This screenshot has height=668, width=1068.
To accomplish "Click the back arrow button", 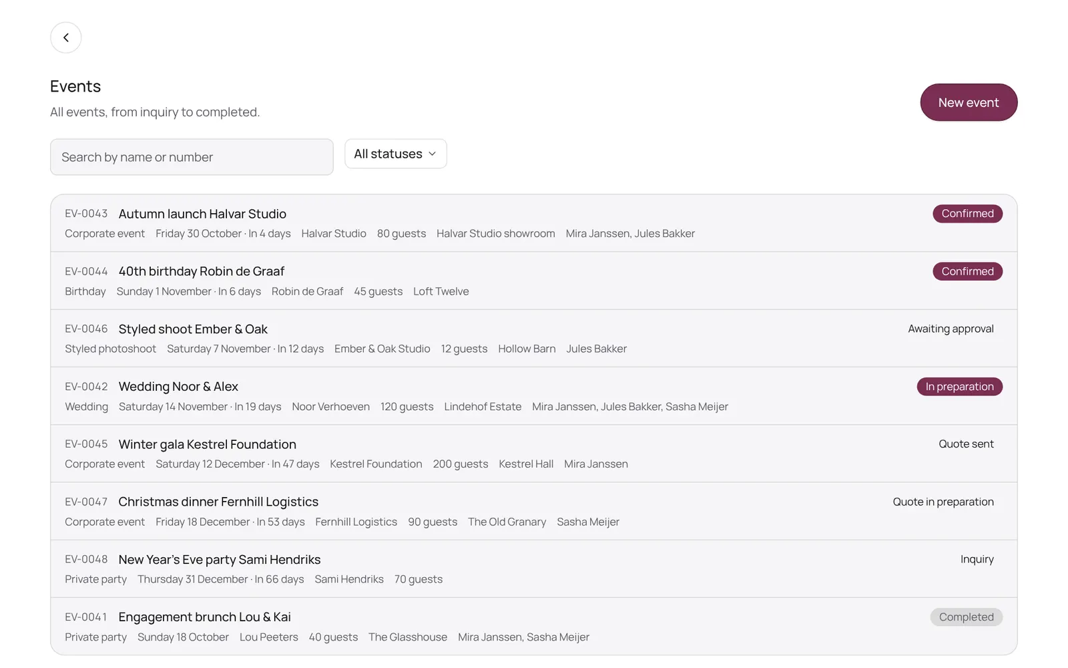I will [x=65, y=37].
